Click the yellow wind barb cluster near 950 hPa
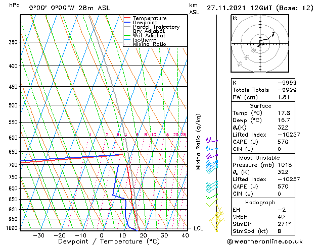 pyautogui.click(x=217, y=218)
